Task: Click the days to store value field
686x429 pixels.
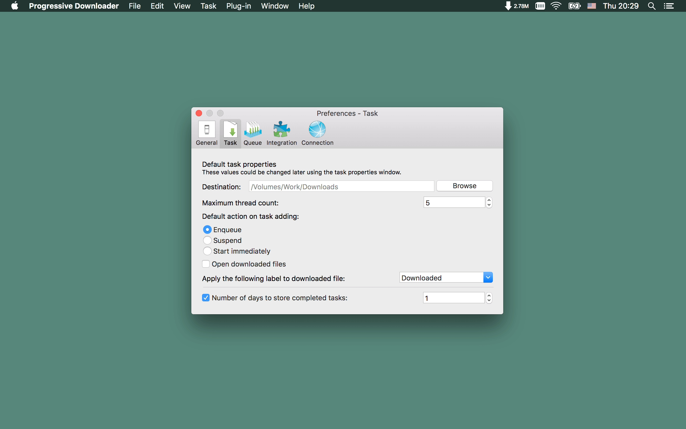Action: coord(454,298)
